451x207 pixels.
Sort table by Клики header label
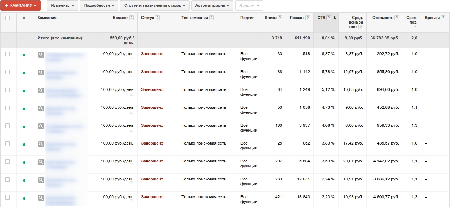[x=271, y=18]
